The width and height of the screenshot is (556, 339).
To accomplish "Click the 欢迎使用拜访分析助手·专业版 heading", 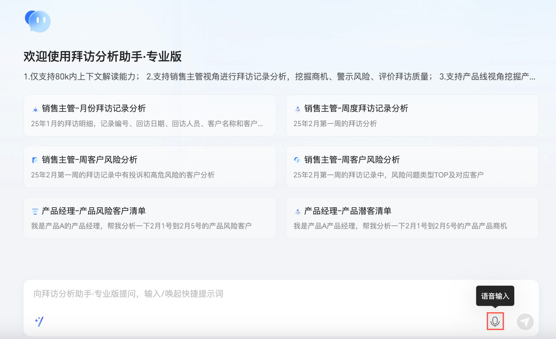I will pos(103,57).
